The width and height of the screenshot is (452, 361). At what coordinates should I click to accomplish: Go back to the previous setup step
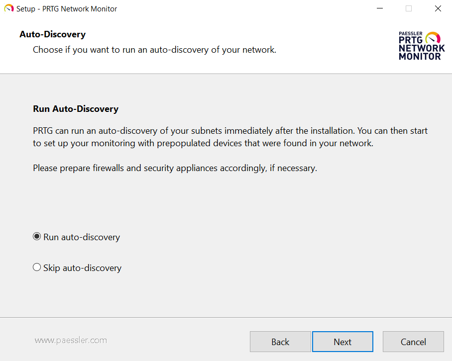280,342
